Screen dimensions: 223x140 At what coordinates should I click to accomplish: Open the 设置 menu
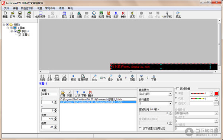click(x=40, y=9)
